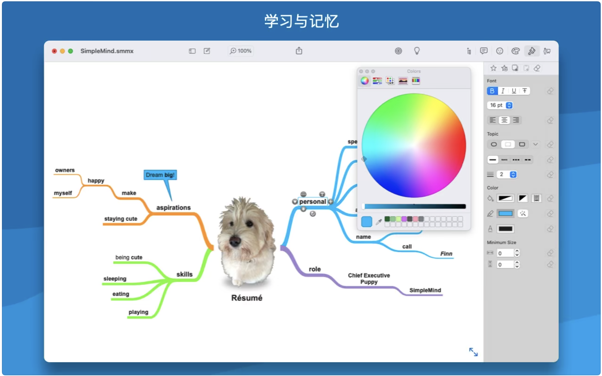
Task: Select the green swatch in the Colors panel
Action: tap(387, 219)
